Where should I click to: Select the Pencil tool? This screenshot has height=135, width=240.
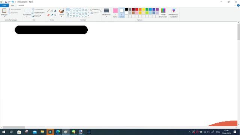[x=48, y=11]
